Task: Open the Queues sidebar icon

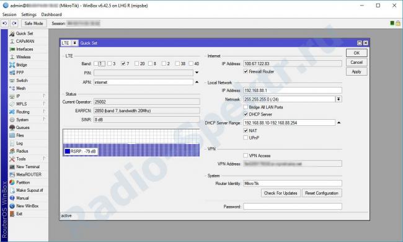Action: pos(12,128)
